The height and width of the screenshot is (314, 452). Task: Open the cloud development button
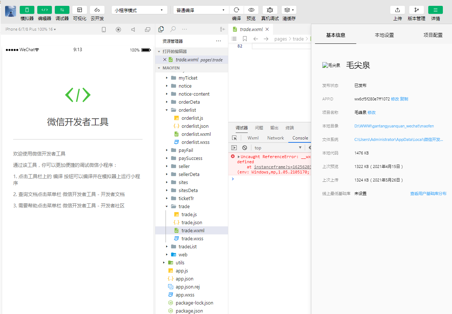pyautogui.click(x=97, y=10)
